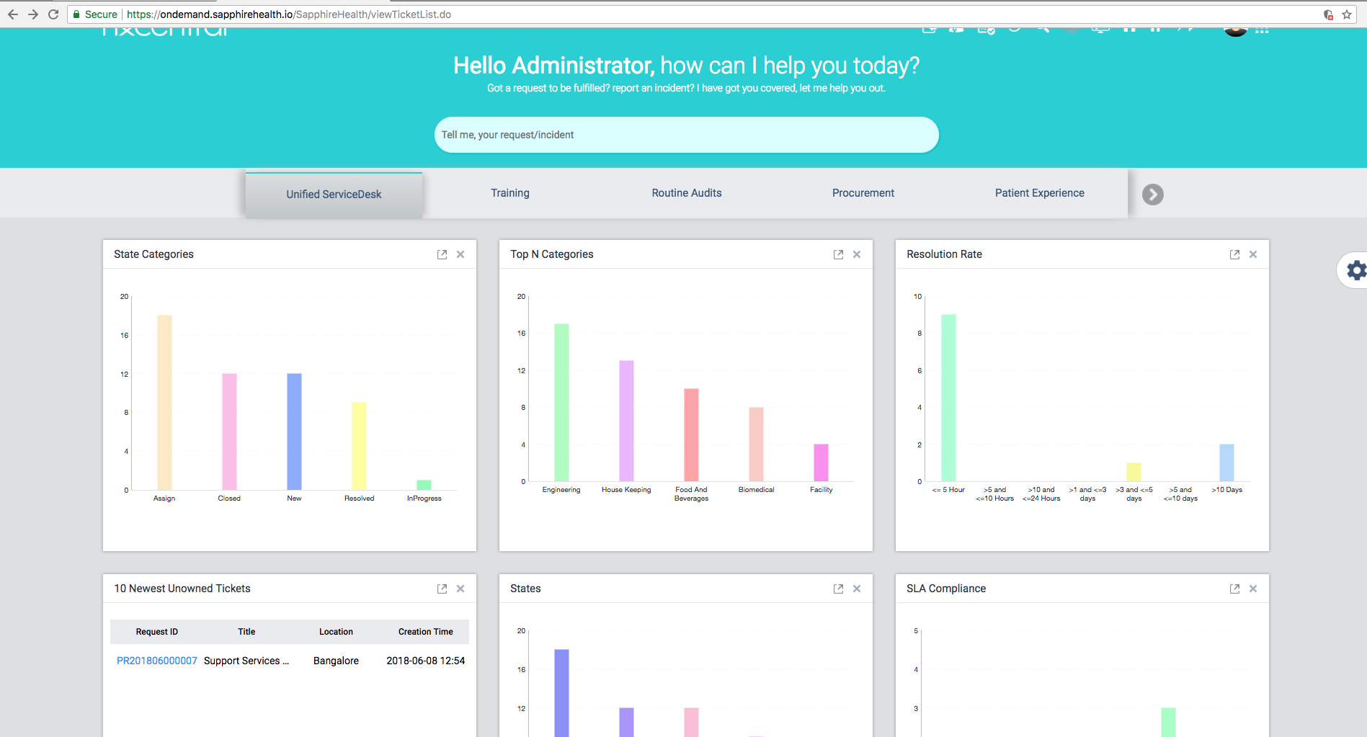The image size is (1367, 737).
Task: Close the State Categories widget
Action: [x=460, y=254]
